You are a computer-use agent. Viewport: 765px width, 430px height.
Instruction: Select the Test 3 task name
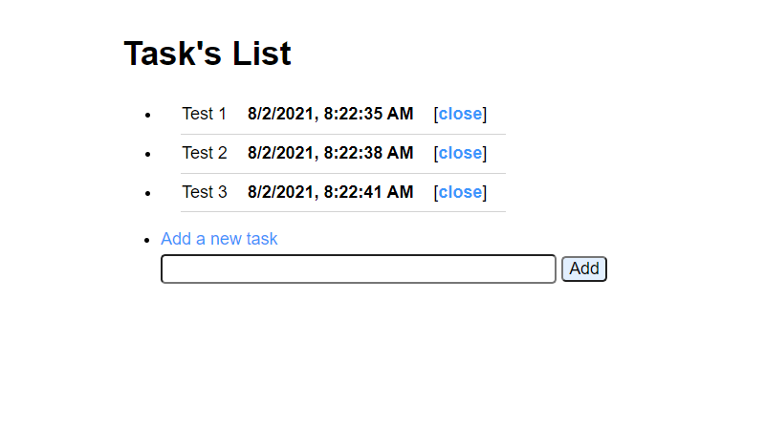click(x=205, y=192)
